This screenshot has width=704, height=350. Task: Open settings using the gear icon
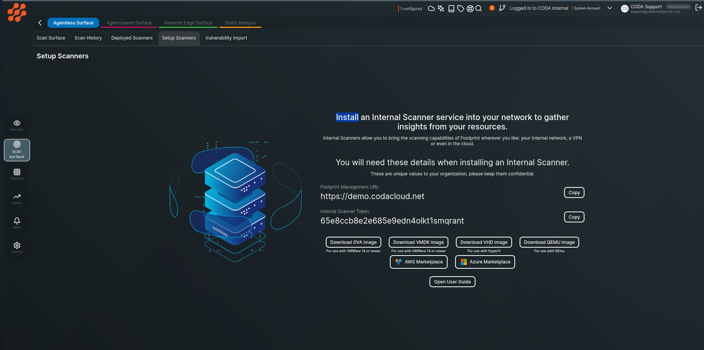click(x=17, y=247)
